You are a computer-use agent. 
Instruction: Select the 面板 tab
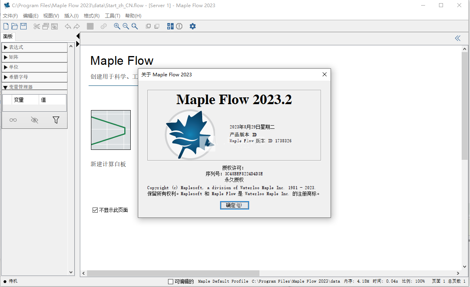8,36
